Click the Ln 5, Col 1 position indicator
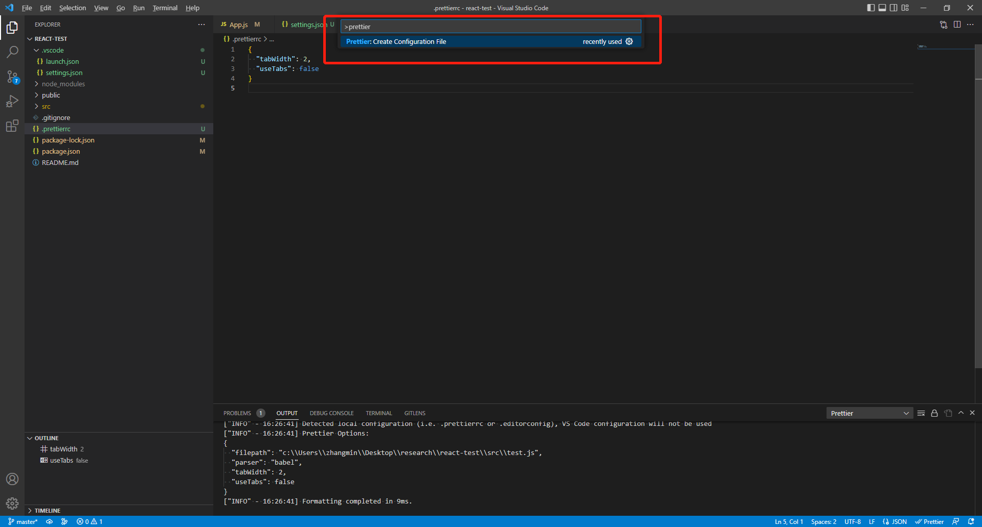Image resolution: width=982 pixels, height=527 pixels. pos(789,521)
